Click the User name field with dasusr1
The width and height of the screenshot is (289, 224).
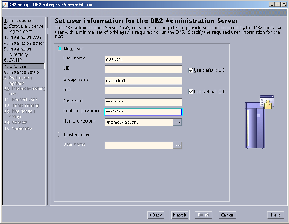143,59
